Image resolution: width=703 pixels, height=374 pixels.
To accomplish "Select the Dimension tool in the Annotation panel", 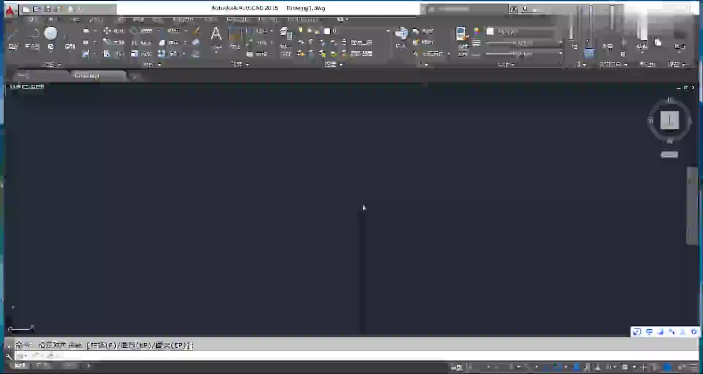I will click(235, 38).
